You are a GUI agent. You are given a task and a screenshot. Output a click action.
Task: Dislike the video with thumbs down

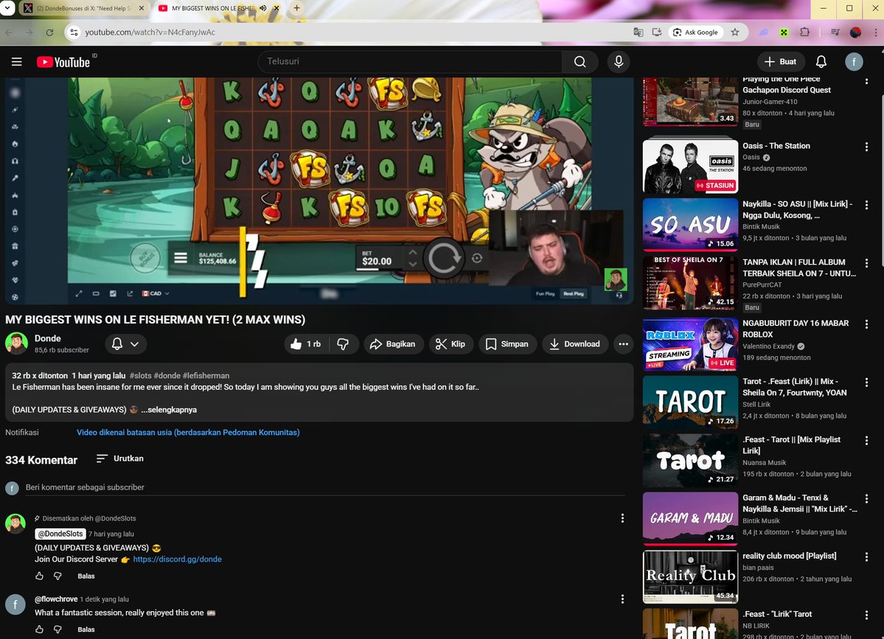tap(343, 344)
